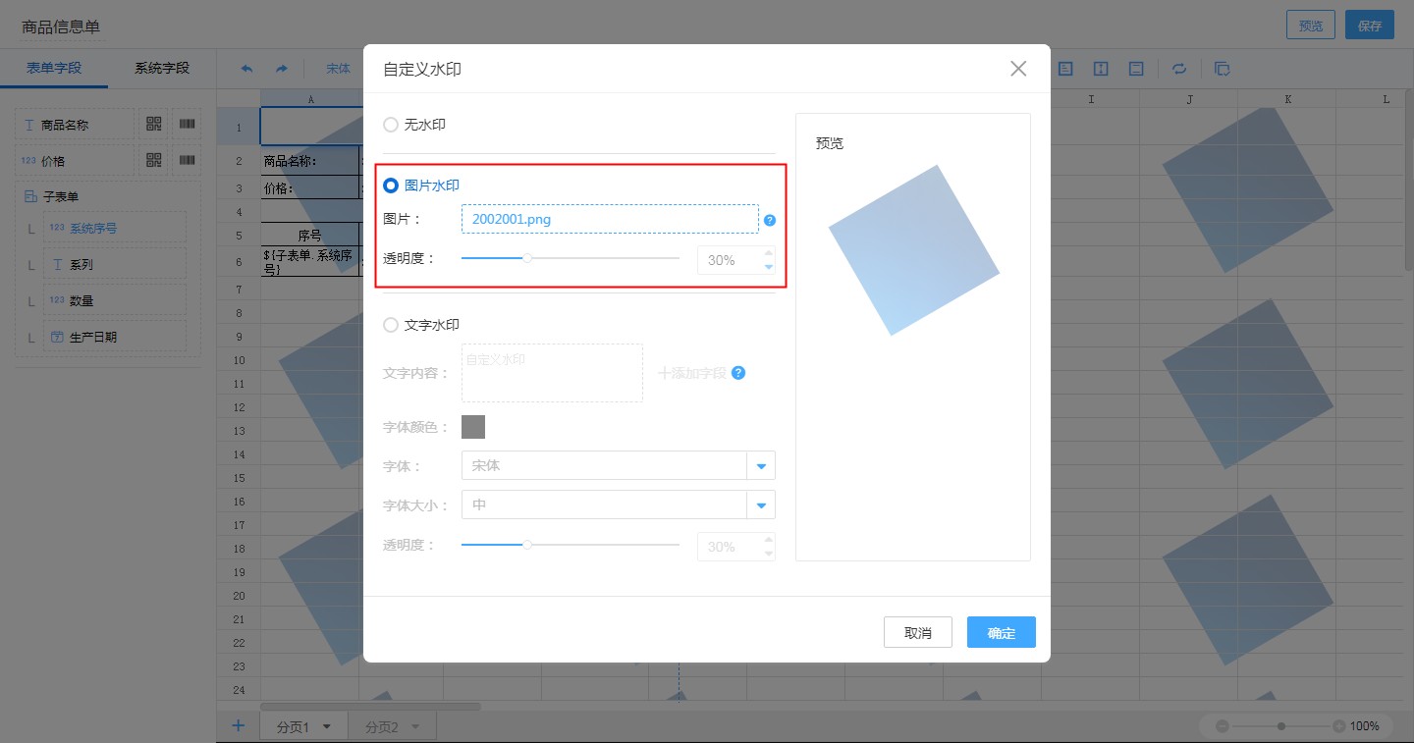Select the 图片水印 radio option
This screenshot has width=1414, height=743.
pyautogui.click(x=391, y=186)
